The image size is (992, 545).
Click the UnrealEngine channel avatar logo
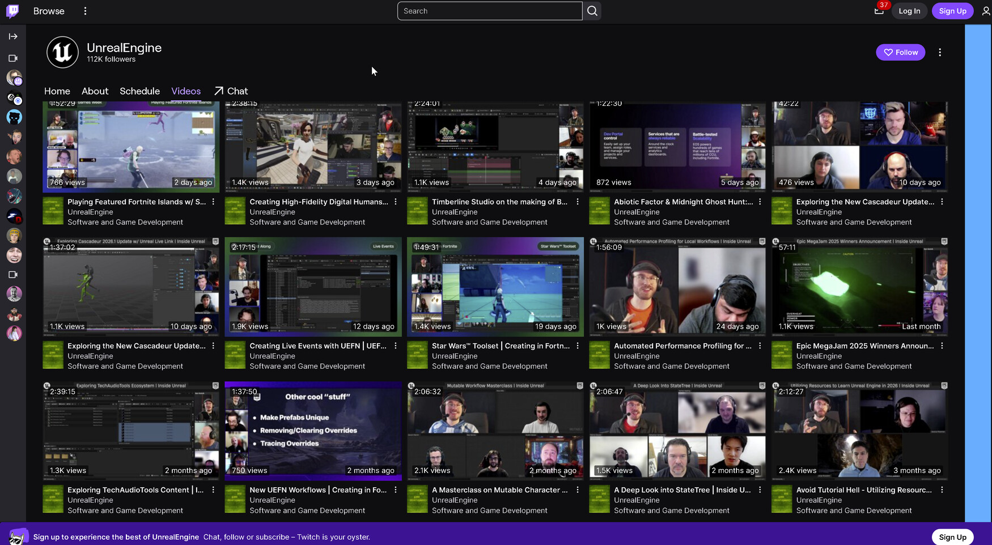pos(62,52)
